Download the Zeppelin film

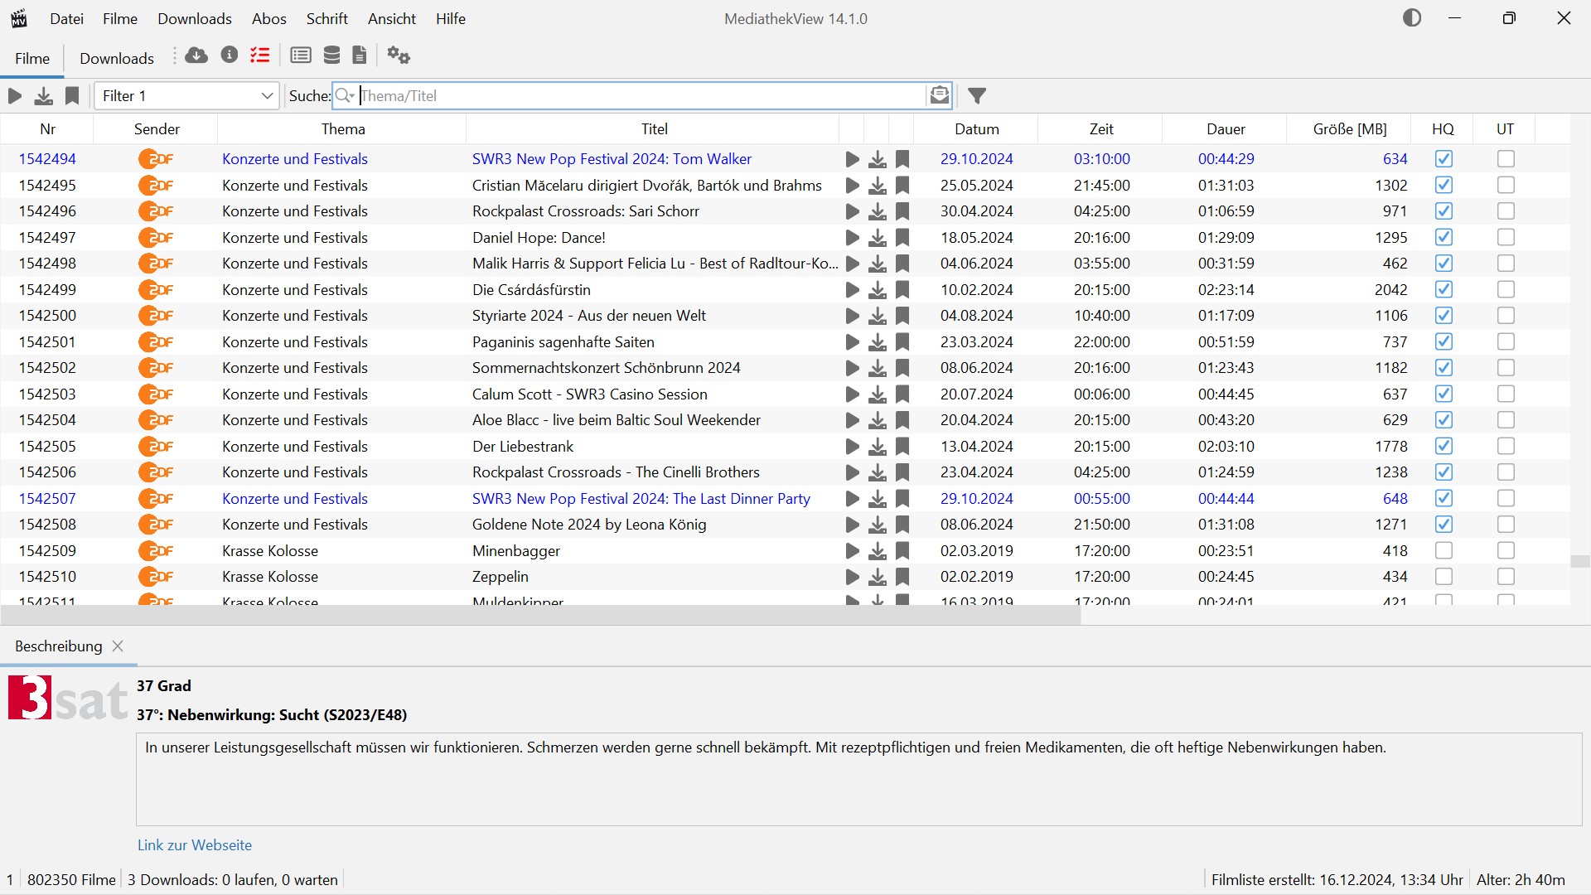pyautogui.click(x=878, y=577)
